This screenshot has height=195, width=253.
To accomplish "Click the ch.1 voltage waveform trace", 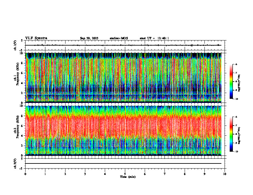I will tap(123, 45).
